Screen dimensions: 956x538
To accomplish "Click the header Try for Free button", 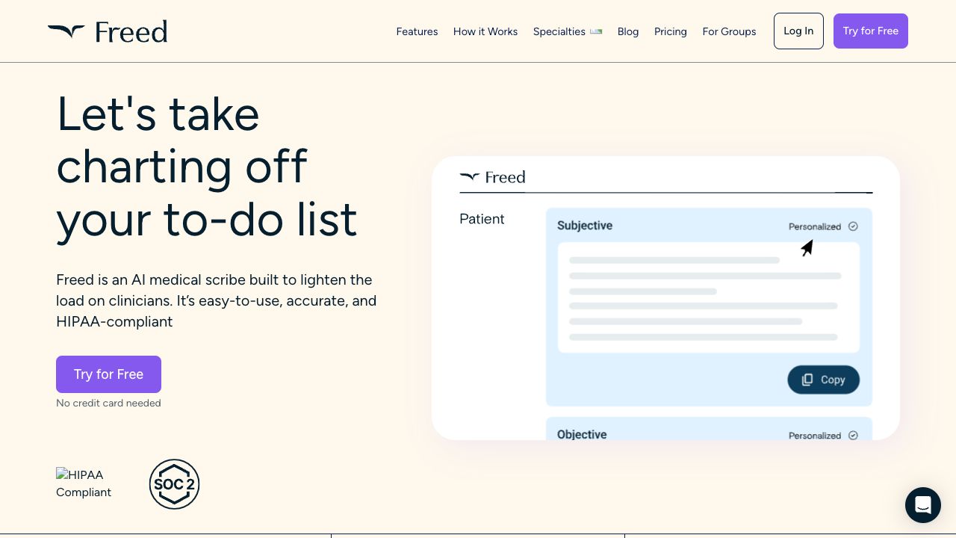I will pos(870,31).
